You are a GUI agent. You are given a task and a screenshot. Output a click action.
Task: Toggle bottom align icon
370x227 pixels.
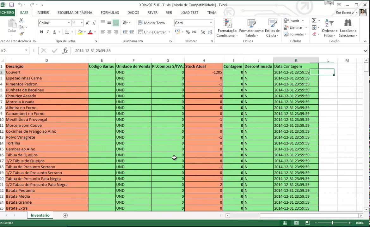click(116, 23)
